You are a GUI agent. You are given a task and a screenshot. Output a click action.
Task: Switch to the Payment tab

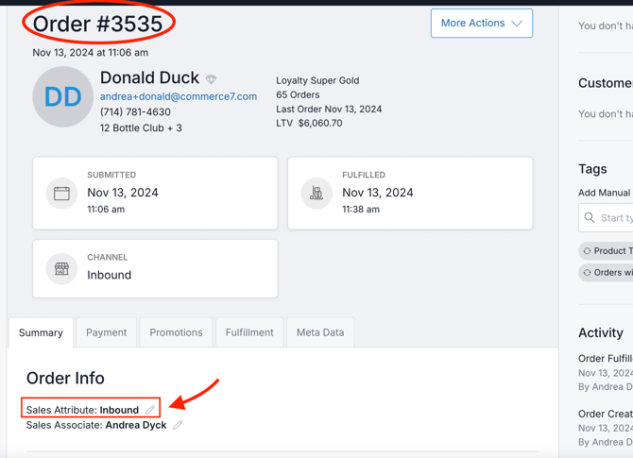pyautogui.click(x=106, y=332)
